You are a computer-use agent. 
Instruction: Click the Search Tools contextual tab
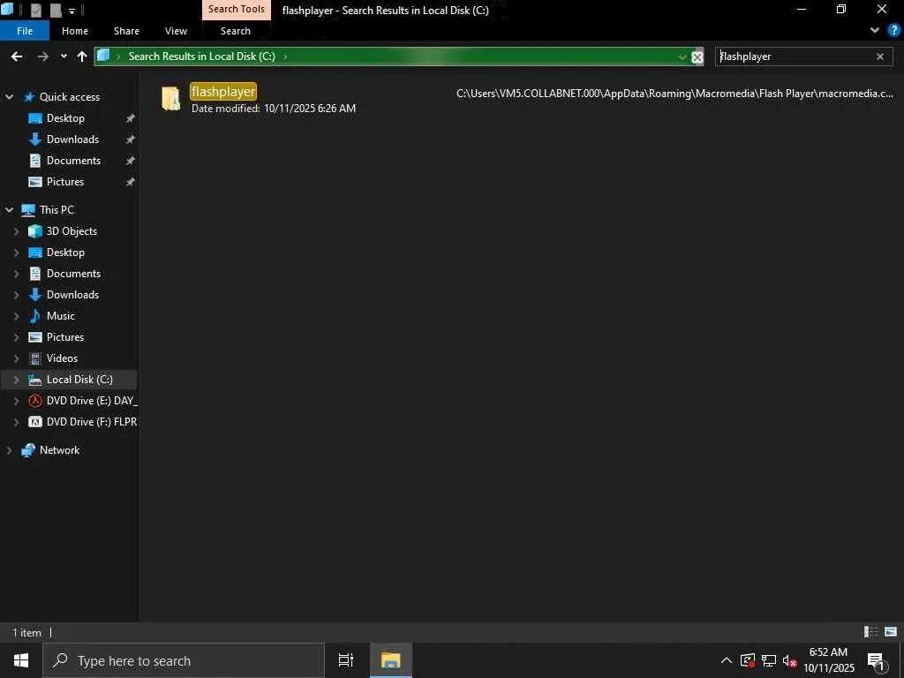tap(237, 9)
